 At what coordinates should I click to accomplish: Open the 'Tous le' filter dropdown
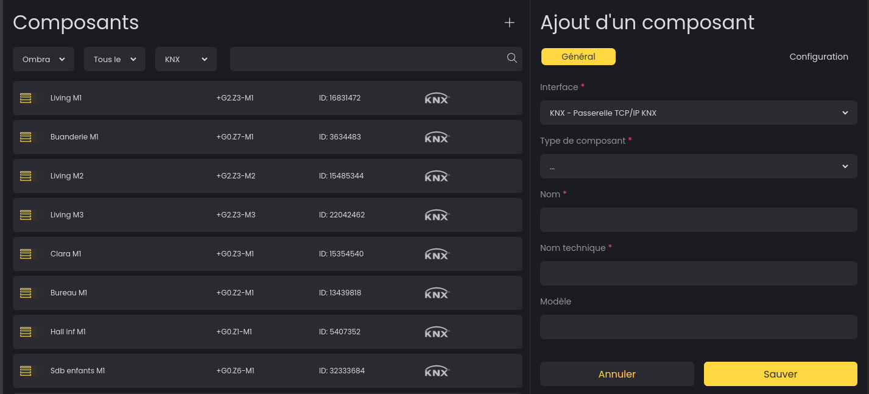coord(114,59)
